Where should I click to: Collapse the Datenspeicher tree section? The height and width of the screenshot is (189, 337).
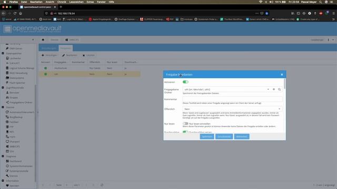(x=3, y=53)
